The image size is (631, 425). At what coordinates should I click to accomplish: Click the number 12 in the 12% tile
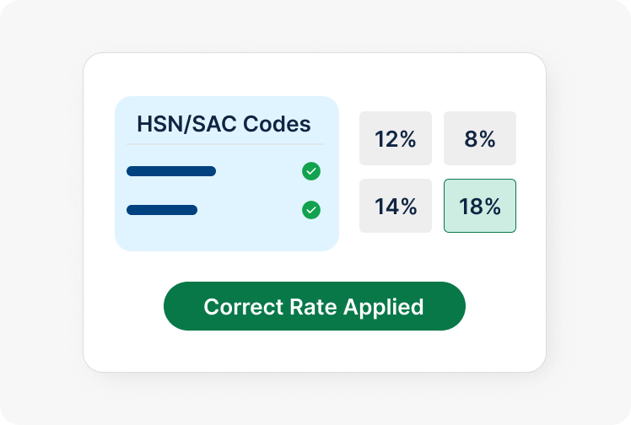point(386,138)
